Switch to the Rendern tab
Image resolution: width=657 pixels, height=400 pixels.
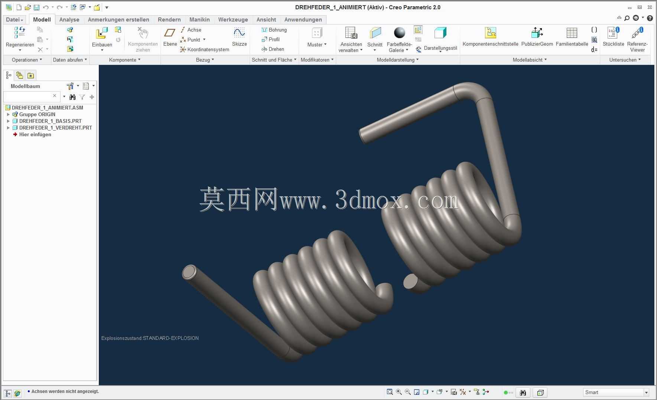tap(169, 20)
